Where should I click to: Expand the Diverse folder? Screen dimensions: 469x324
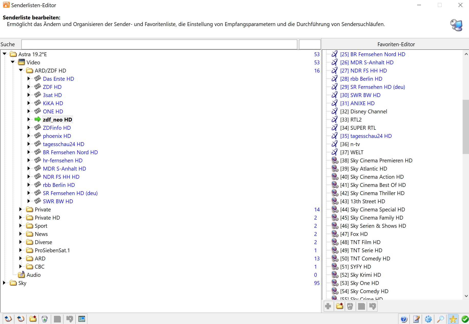coord(21,242)
